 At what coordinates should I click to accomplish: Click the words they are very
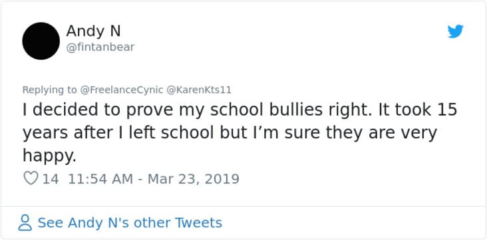pyautogui.click(x=381, y=134)
